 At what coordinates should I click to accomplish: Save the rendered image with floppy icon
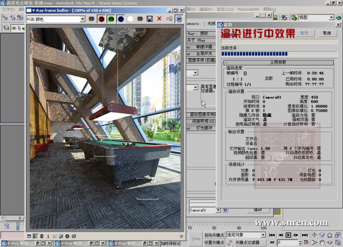tap(150, 19)
